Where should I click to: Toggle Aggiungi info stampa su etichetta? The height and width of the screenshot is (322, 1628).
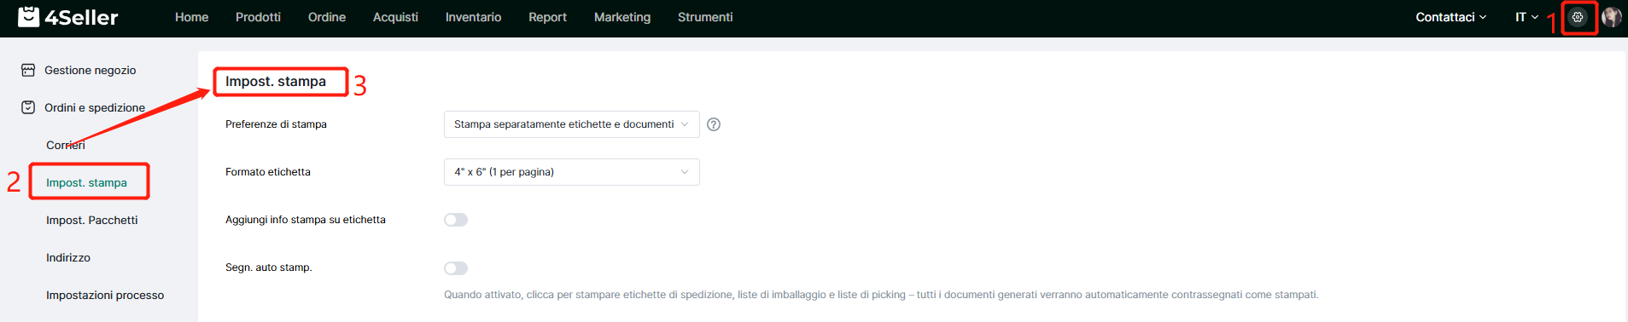coord(456,220)
